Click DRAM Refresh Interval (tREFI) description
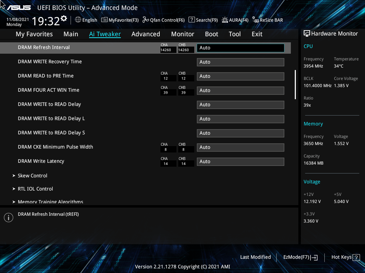Viewport: 365px width, 273px height. click(48, 214)
